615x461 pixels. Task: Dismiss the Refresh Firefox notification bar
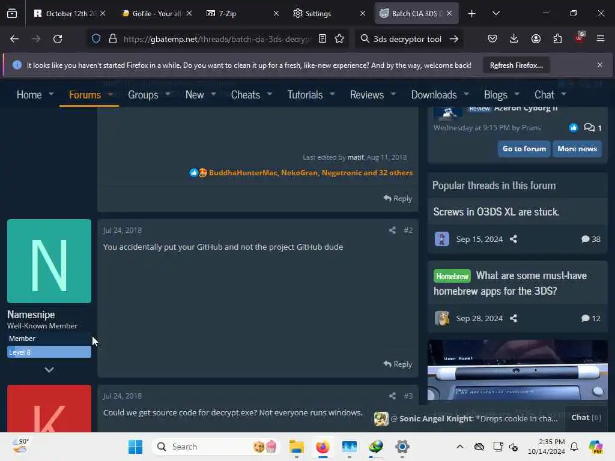600,65
